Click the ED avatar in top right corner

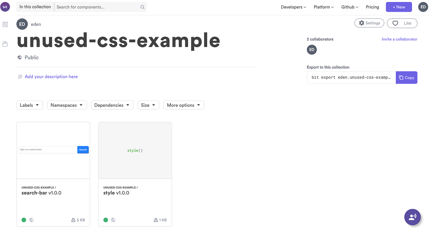(423, 7)
